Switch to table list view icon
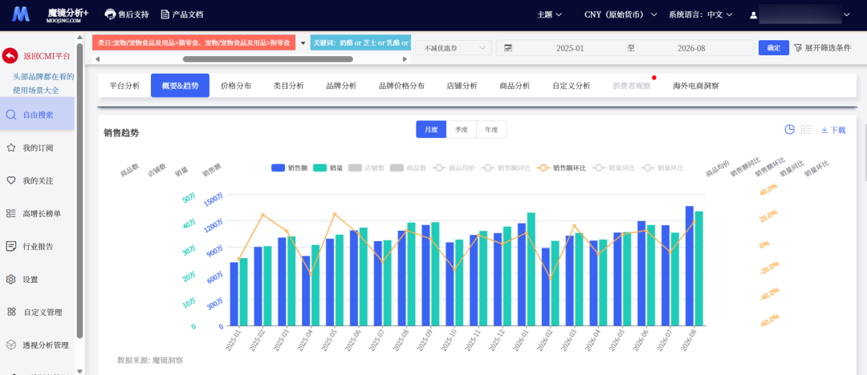 click(806, 130)
